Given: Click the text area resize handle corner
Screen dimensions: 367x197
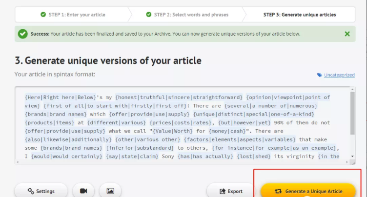Looking at the screenshot, I should click(x=353, y=162).
